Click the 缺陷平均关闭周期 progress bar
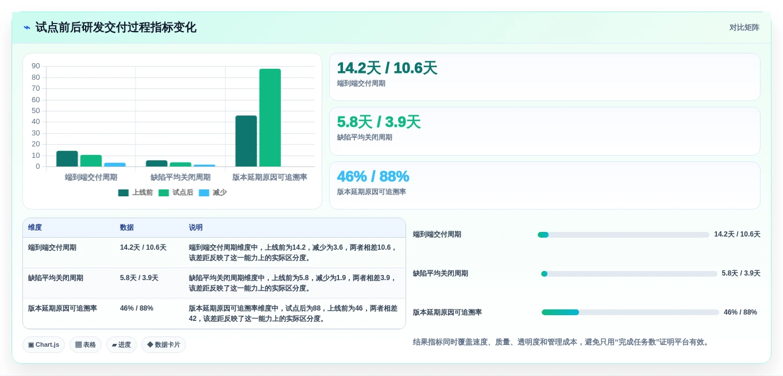Image resolution: width=783 pixels, height=376 pixels. 629,274
